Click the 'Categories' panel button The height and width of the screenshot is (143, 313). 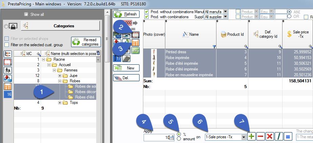pyautogui.click(x=60, y=26)
